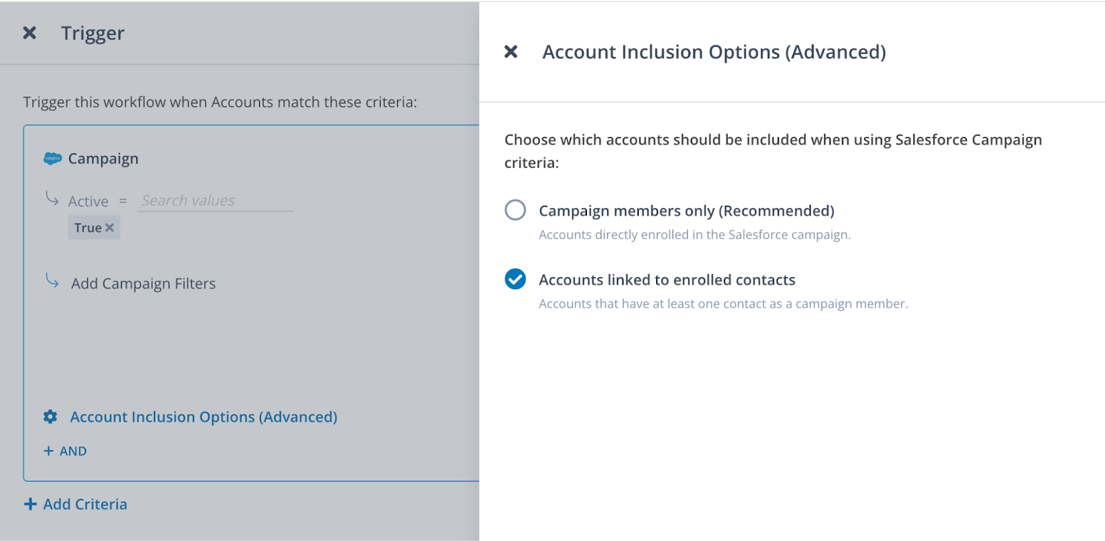
Task: Click the gear icon for advanced options
Action: pos(50,417)
